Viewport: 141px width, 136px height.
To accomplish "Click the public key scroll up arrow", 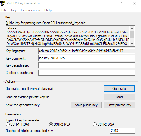I will click(132, 29).
